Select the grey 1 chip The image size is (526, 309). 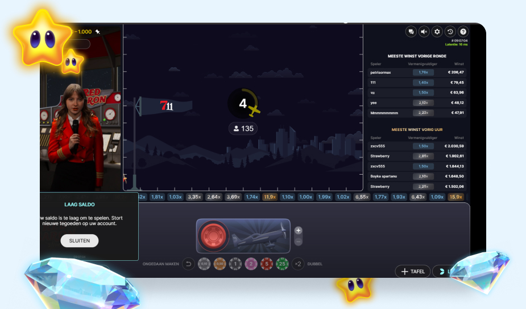pos(235,264)
